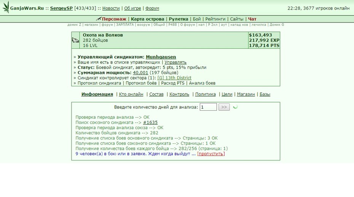Click the >> submit button
This screenshot has height=197, width=354.
224,107
